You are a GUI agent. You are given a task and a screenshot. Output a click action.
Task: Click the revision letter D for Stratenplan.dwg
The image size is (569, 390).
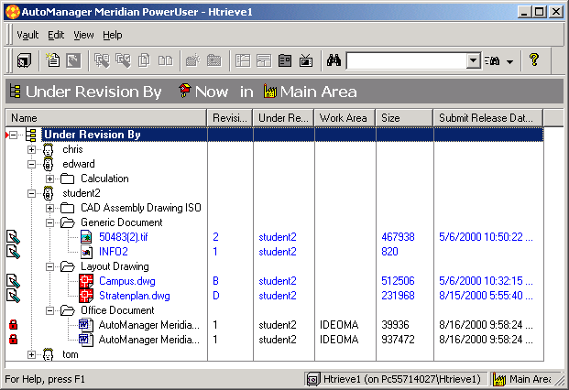coord(216,296)
